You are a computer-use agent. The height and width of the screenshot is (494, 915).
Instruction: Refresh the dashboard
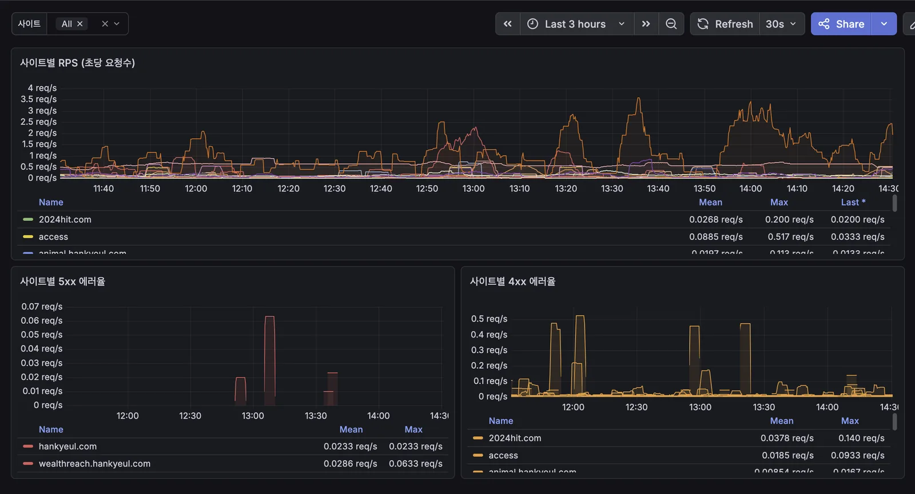pos(725,24)
